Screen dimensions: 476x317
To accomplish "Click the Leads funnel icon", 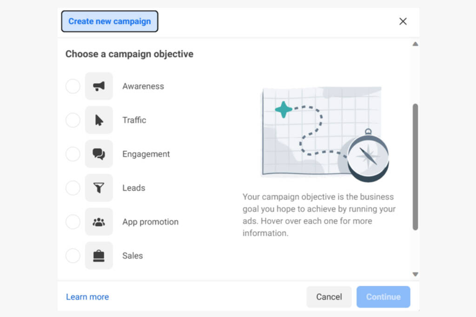I will point(99,188).
